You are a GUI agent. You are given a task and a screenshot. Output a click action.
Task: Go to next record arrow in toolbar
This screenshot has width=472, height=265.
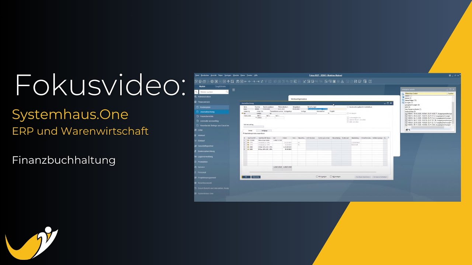tap(254, 81)
